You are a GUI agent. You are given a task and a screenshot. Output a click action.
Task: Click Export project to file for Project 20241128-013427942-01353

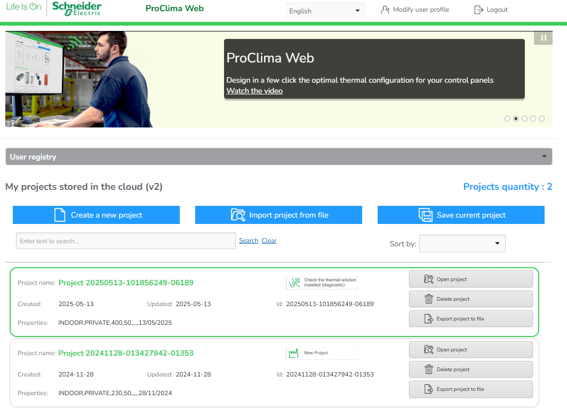coord(471,389)
